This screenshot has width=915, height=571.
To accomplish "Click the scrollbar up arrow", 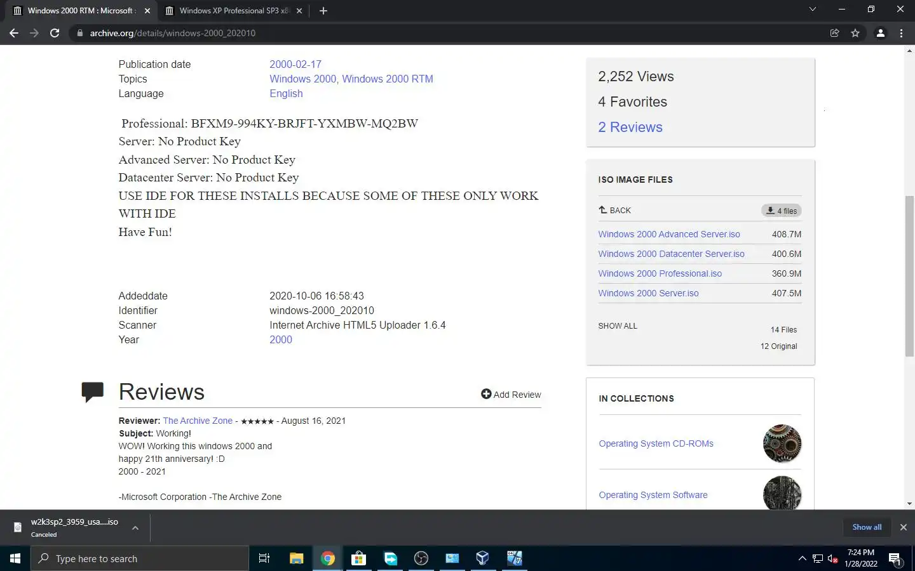I will click(909, 51).
